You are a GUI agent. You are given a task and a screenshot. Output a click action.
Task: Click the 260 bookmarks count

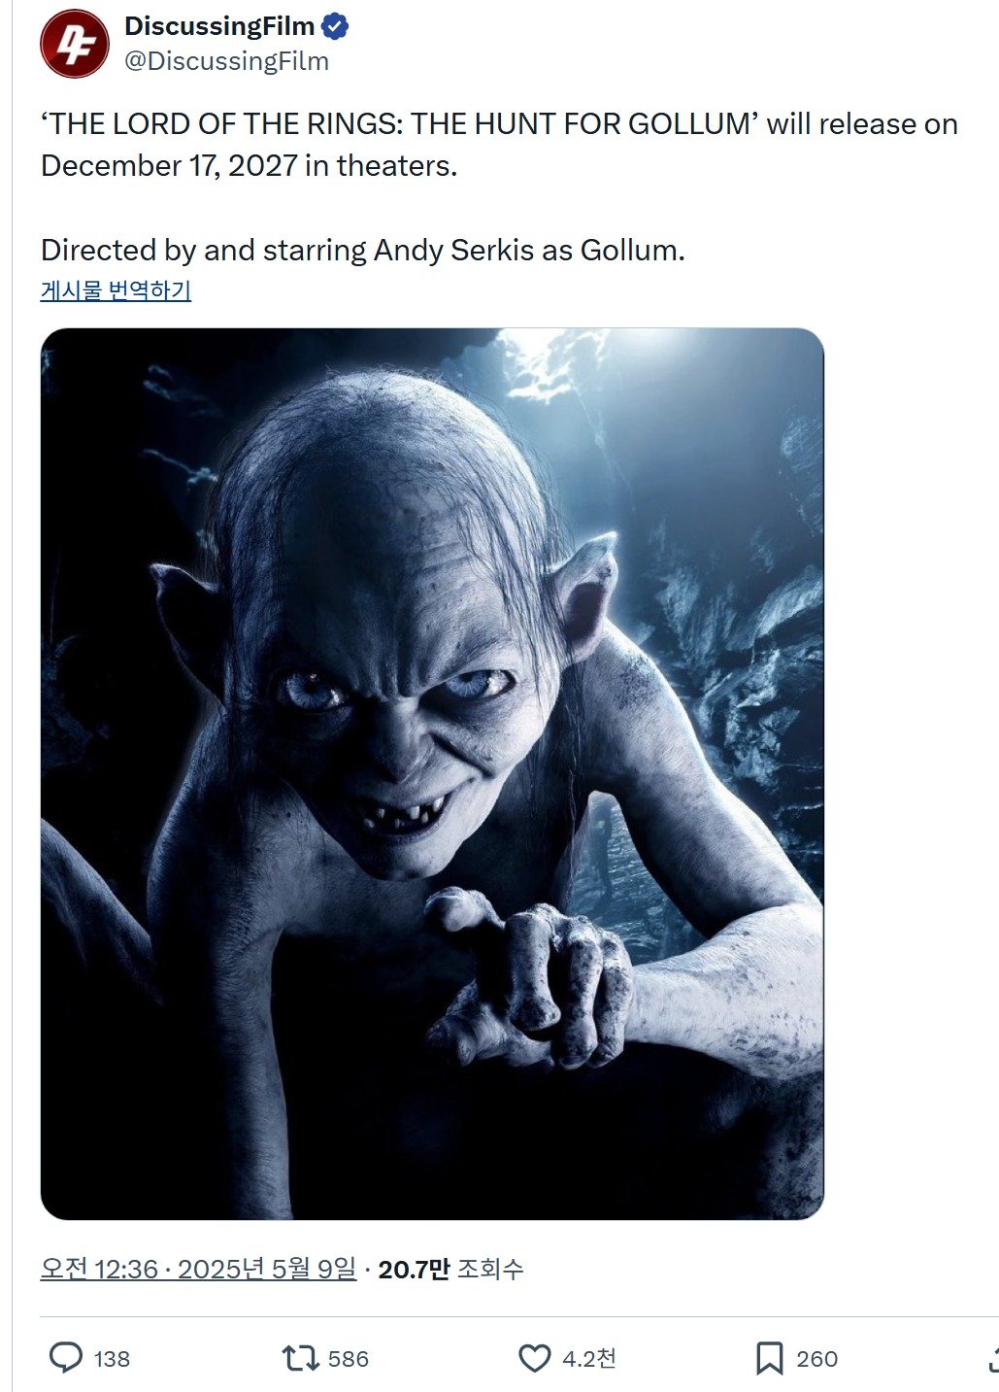tap(816, 1358)
